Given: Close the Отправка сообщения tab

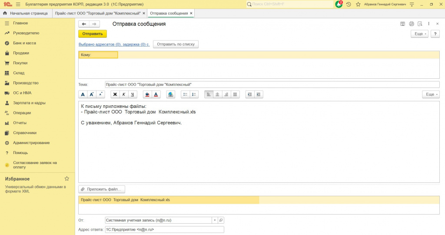Looking at the screenshot, I should tap(191, 13).
